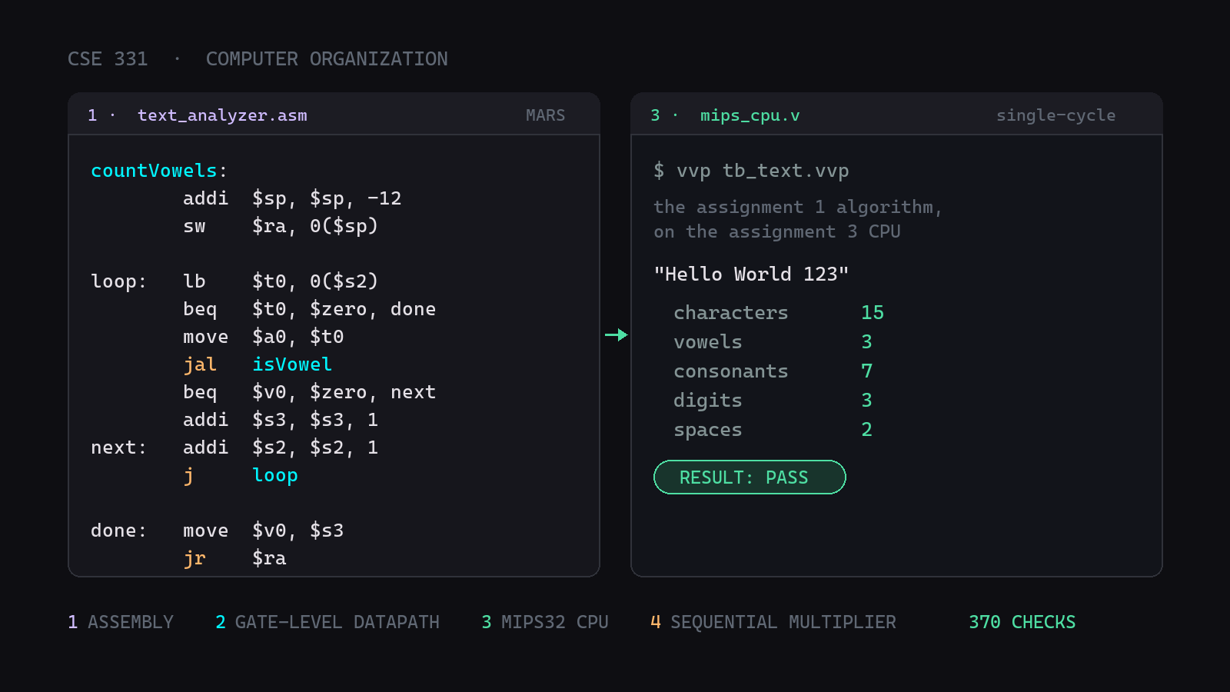This screenshot has width=1230, height=692.
Task: Click the $ vvp tb_text.vvp command
Action: pos(751,171)
